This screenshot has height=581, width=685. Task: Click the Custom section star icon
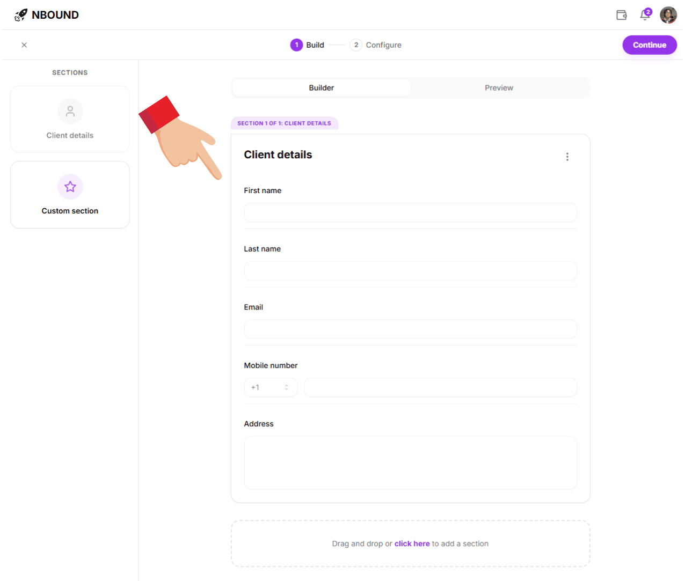70,187
